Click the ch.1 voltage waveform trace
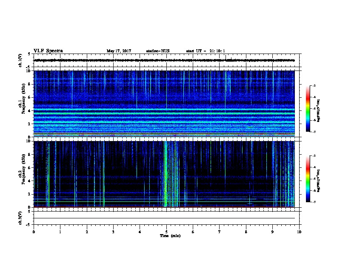 (x=164, y=60)
